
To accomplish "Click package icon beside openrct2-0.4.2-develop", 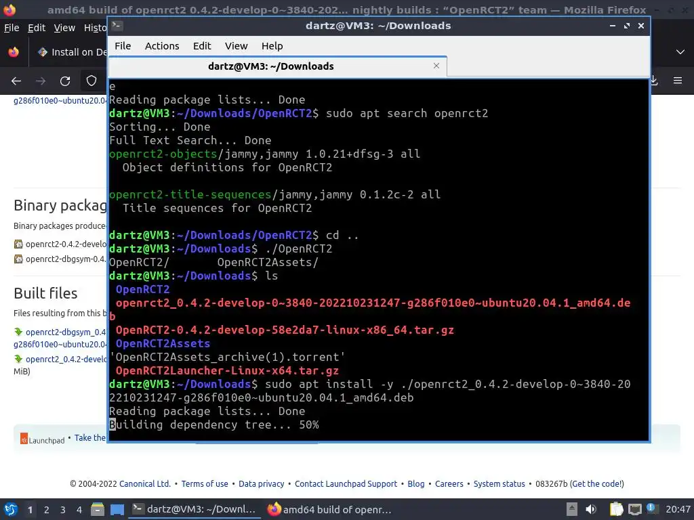I will click(x=18, y=244).
